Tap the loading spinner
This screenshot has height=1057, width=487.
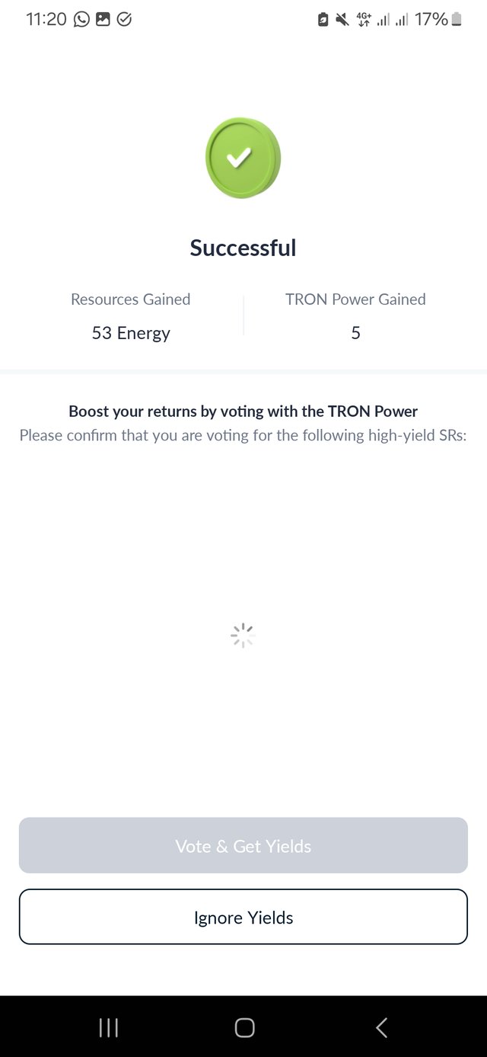(x=242, y=636)
